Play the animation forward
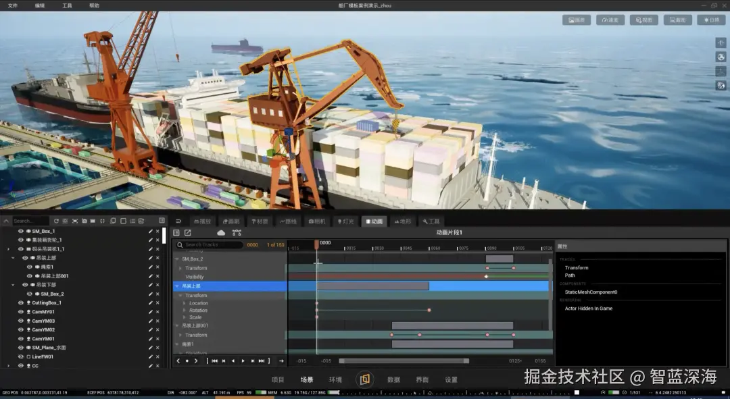The width and height of the screenshot is (730, 399). click(x=243, y=361)
